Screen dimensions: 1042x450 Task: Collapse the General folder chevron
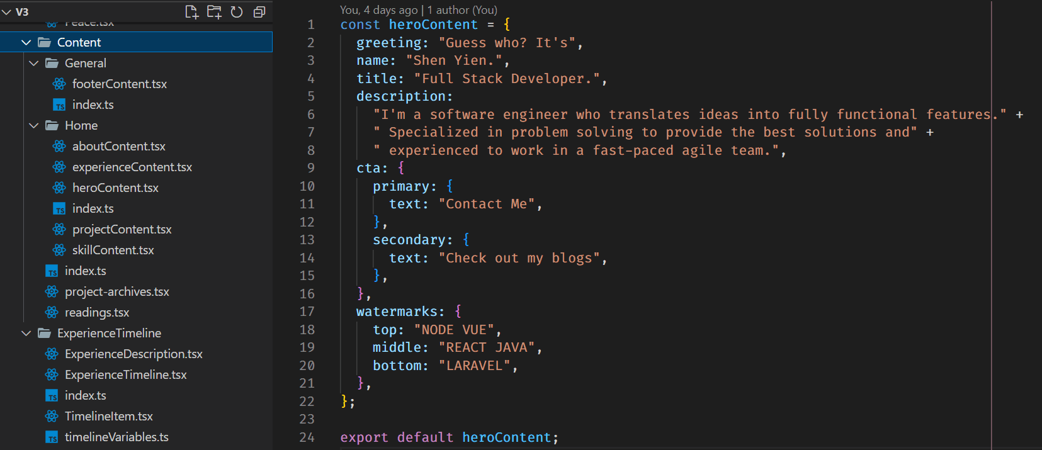pos(34,63)
